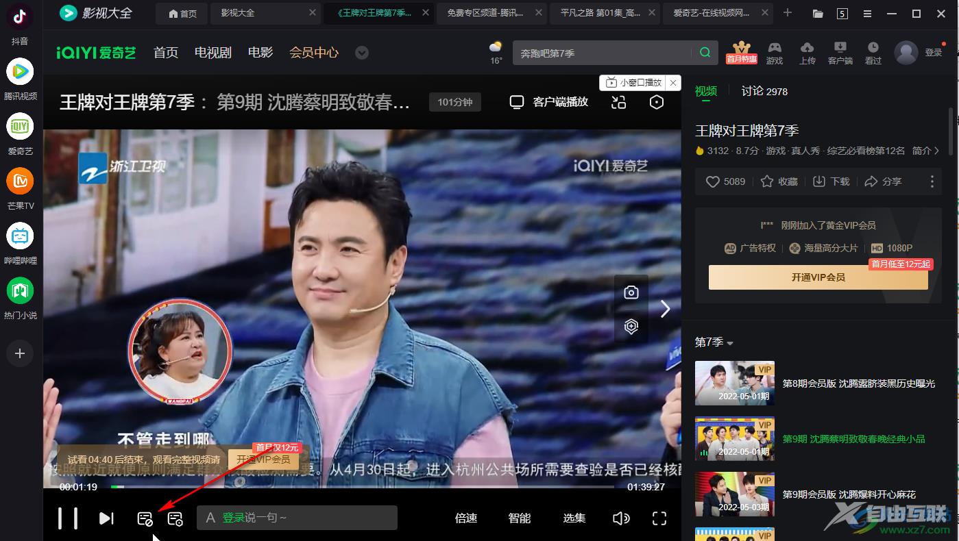The height and width of the screenshot is (541, 959).
Task: Open the iQIYI sidebar shortcut
Action: (x=20, y=126)
